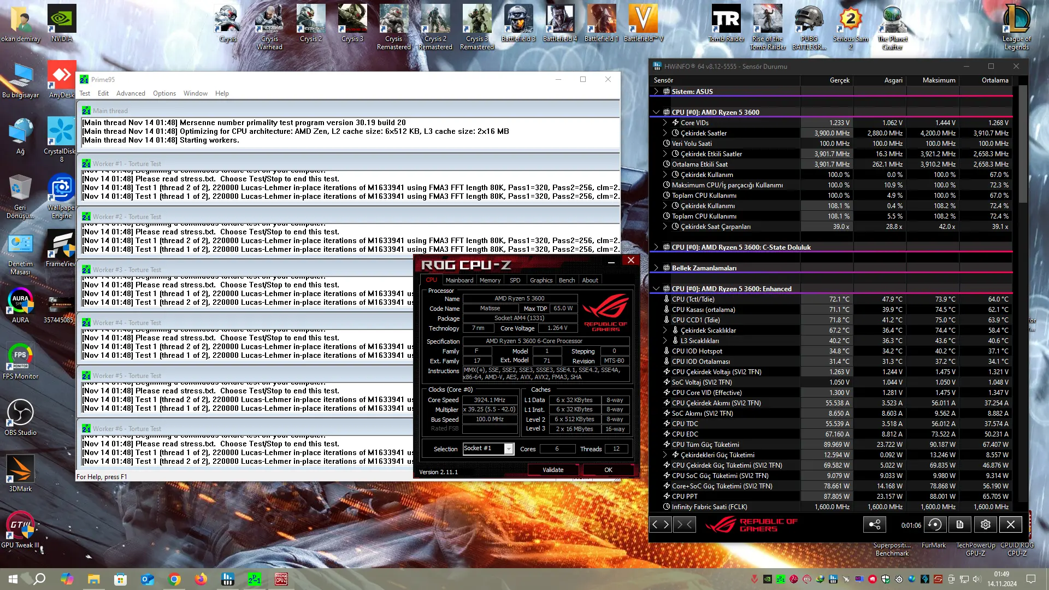Select the CPU PPT sensor row
1049x590 pixels.
831,496
